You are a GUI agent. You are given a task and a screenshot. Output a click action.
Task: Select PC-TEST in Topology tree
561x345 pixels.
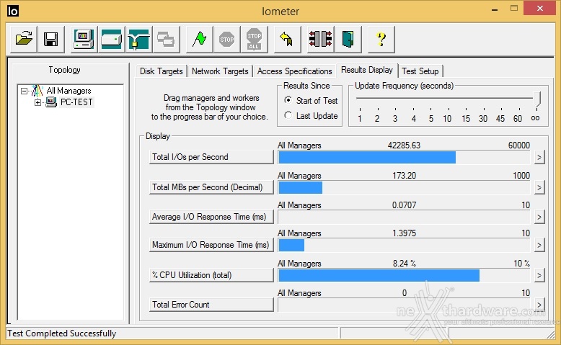coord(76,102)
